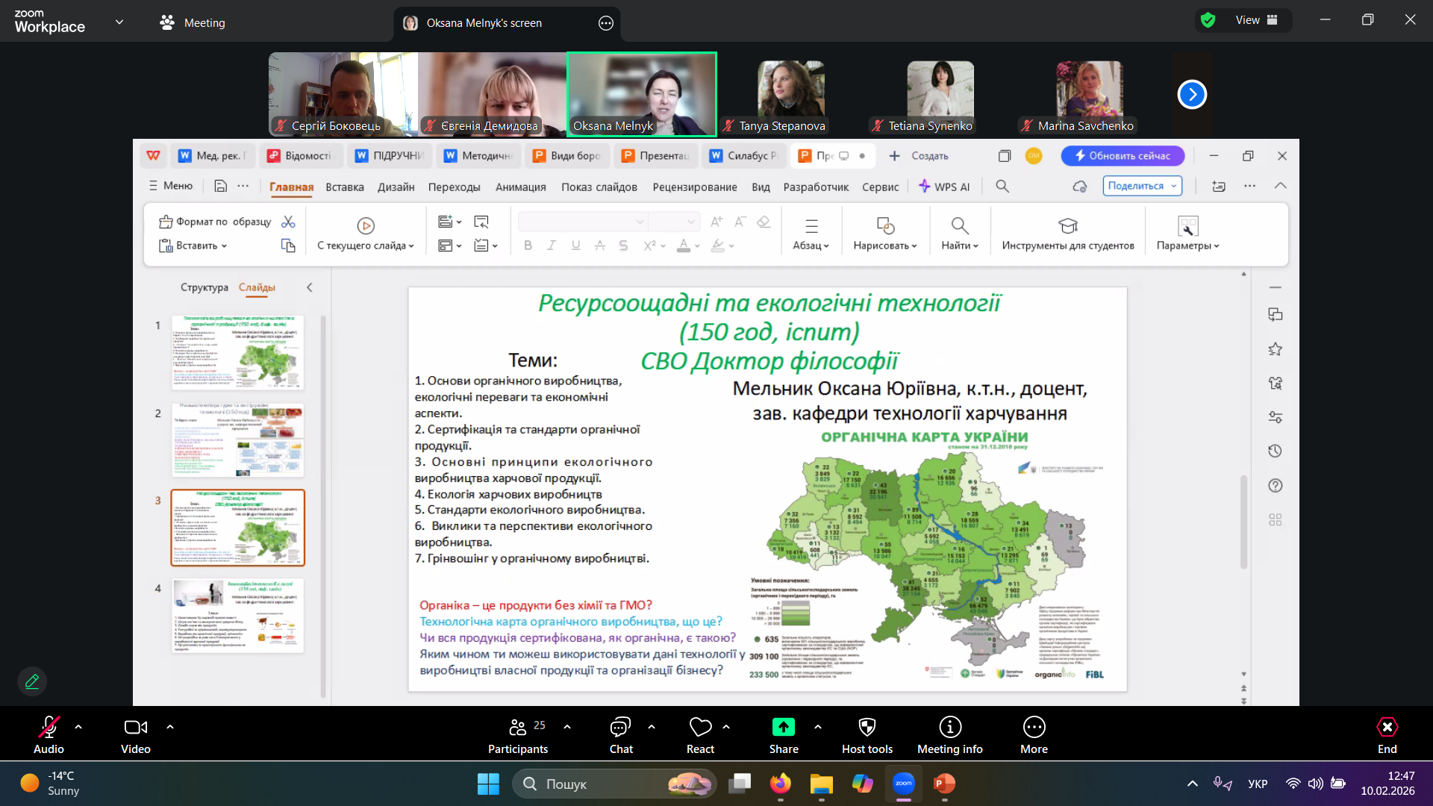Screen dimensions: 1433x806
Task: Click the green Share screen button
Action: click(x=783, y=728)
